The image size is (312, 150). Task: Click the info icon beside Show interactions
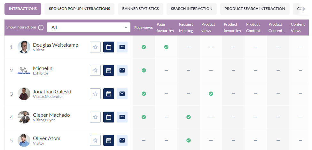(x=41, y=28)
